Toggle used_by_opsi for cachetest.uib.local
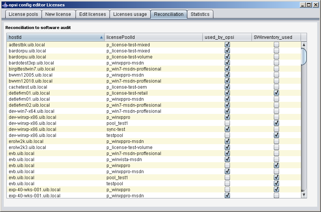The width and height of the screenshot is (321, 212). 227,87
